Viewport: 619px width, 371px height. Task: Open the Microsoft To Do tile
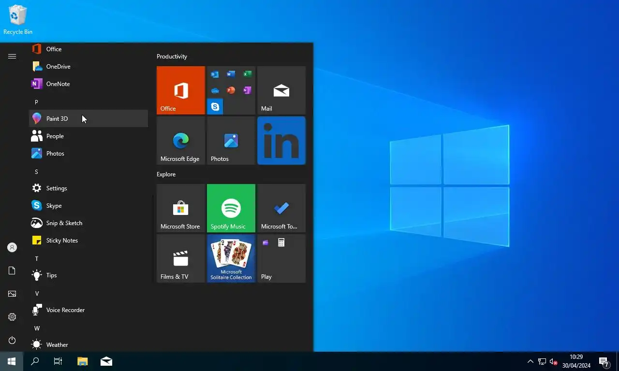[281, 208]
